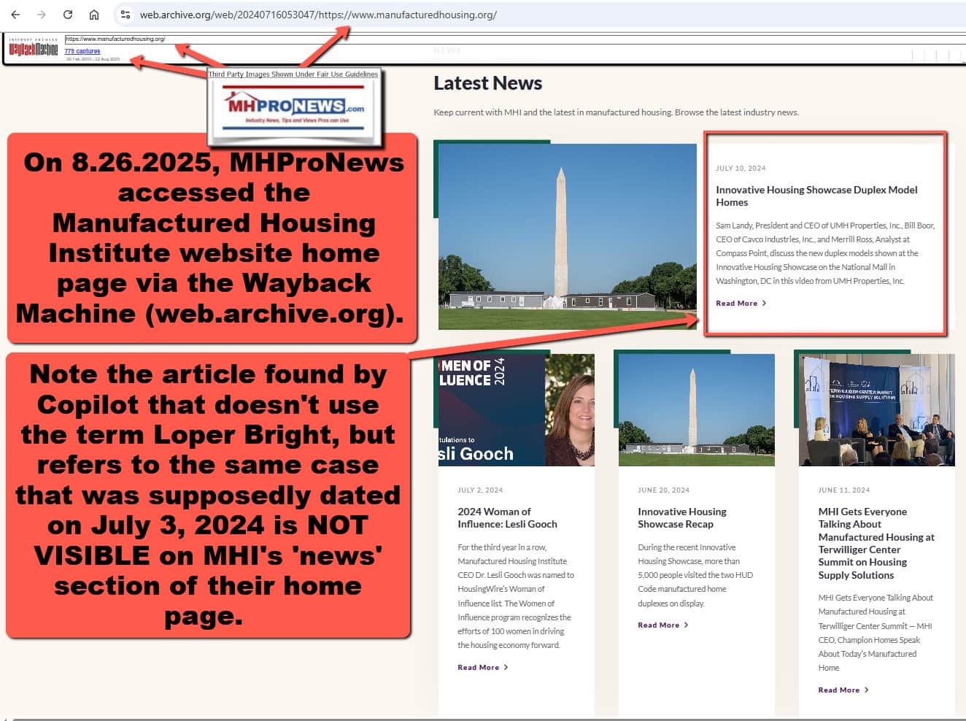
Task: Click Read More under Lesli Gooch article
Action: click(478, 667)
